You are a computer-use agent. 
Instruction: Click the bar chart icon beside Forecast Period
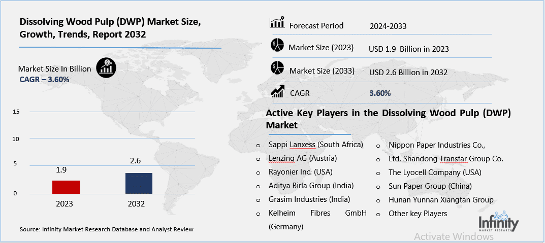277,22
